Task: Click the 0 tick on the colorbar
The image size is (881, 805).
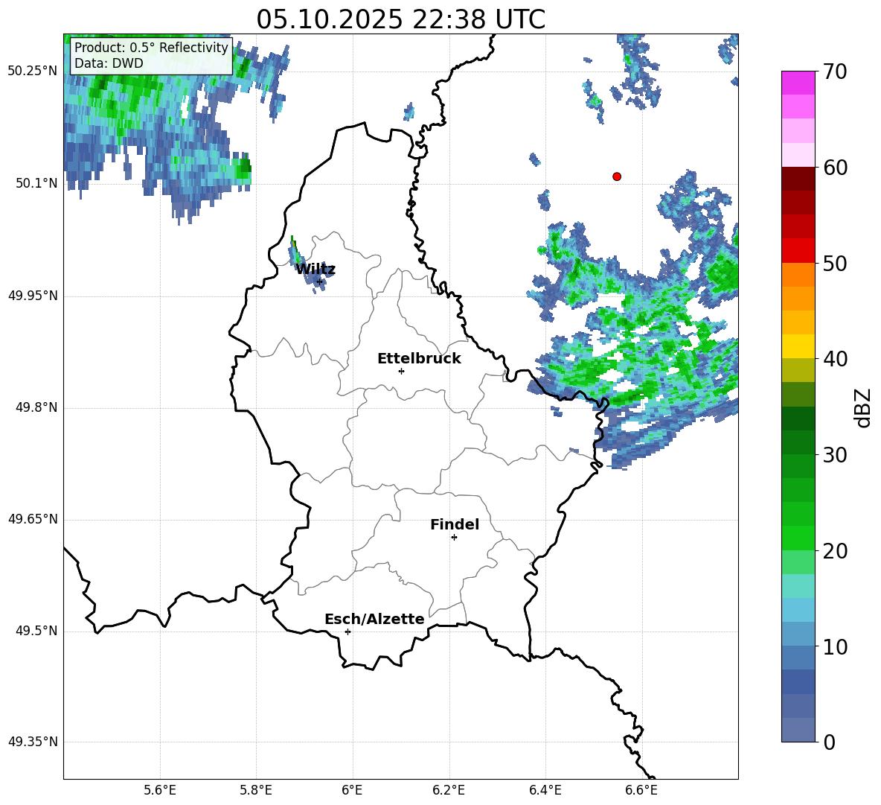Action: tap(830, 742)
